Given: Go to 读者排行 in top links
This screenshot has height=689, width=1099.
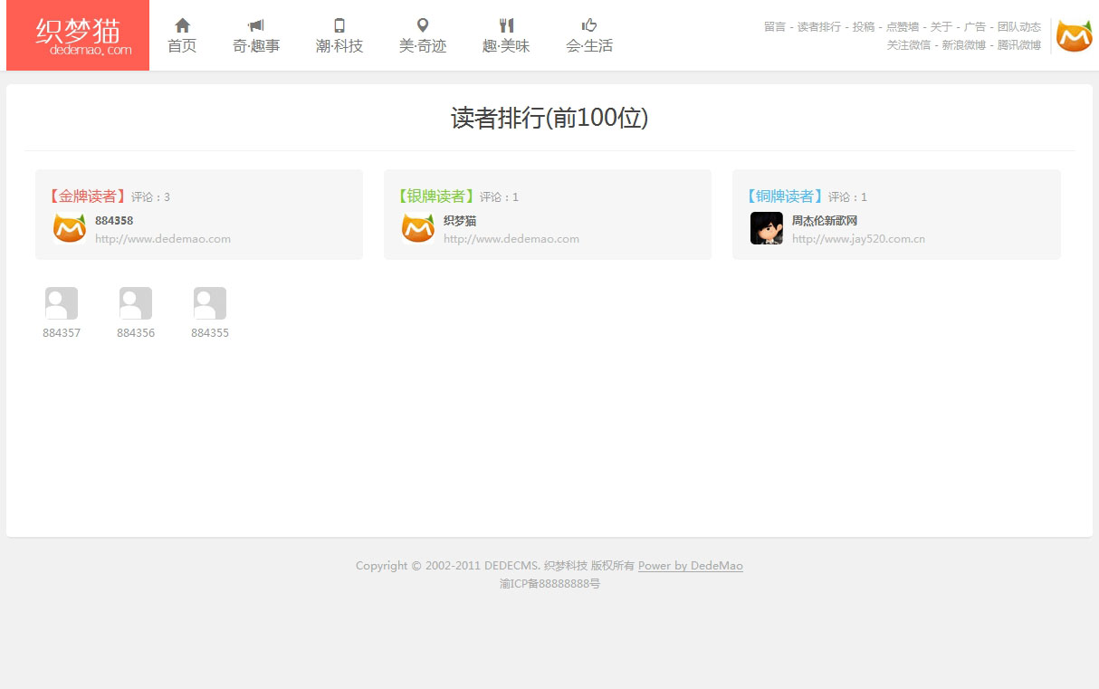Looking at the screenshot, I should point(818,27).
